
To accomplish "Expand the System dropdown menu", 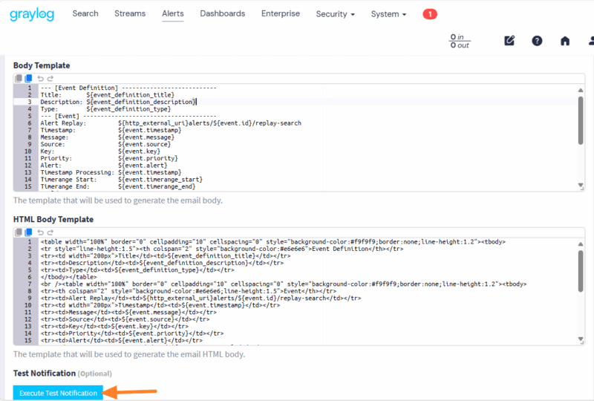I will [388, 14].
